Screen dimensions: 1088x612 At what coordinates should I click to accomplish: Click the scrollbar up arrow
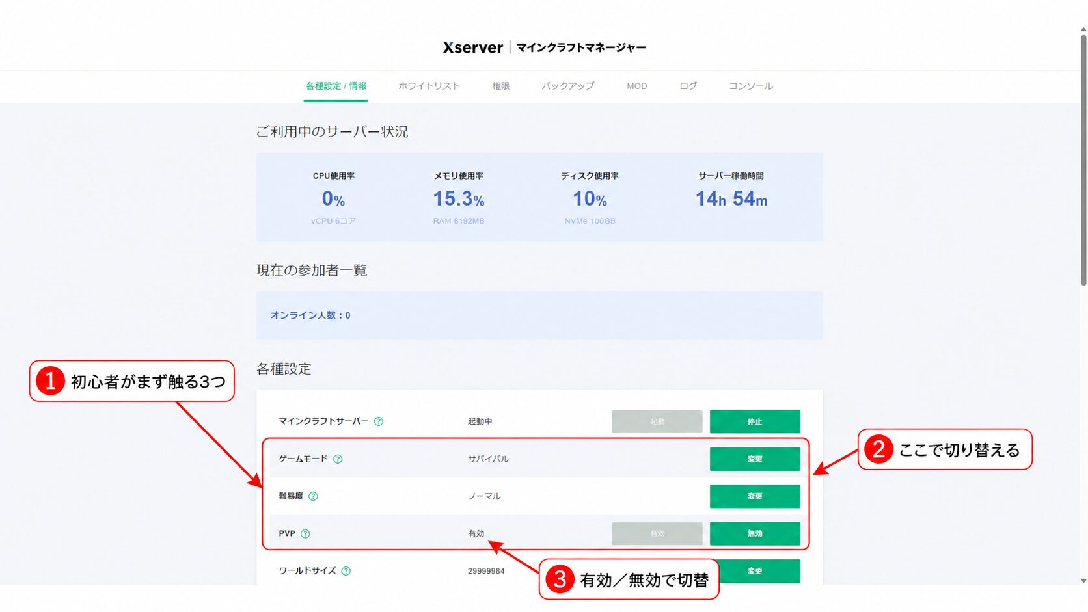tap(1083, 29)
